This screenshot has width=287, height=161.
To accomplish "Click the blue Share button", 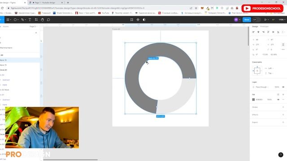I will pyautogui.click(x=247, y=20).
